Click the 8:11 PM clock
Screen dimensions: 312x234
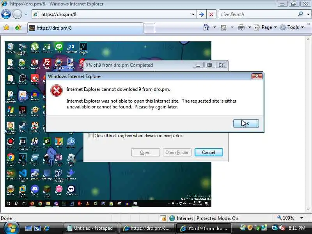(x=297, y=228)
